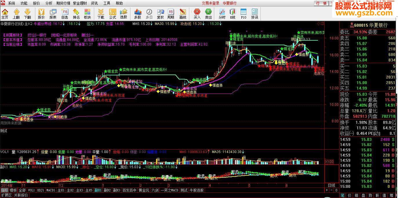398x198 pixels.
Task: Select the 笔 tick detail tab
Action: tap(343, 195)
